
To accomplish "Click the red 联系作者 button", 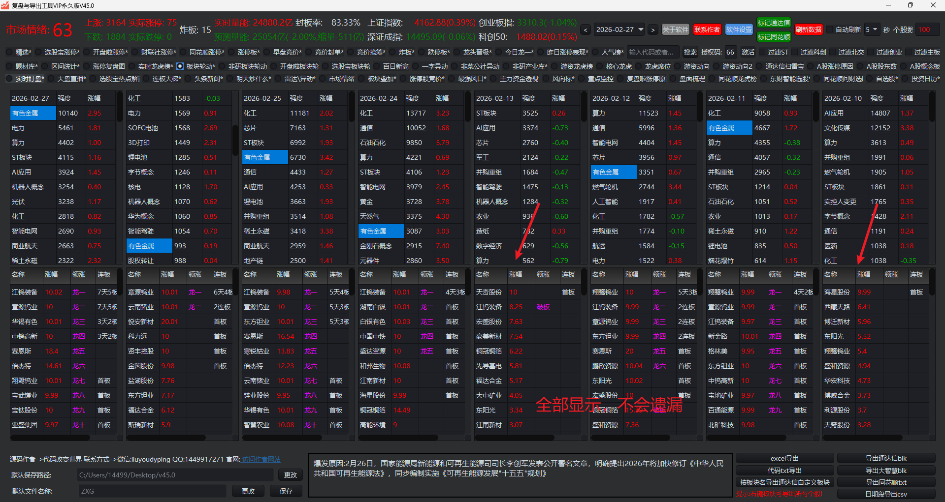I will coord(707,30).
